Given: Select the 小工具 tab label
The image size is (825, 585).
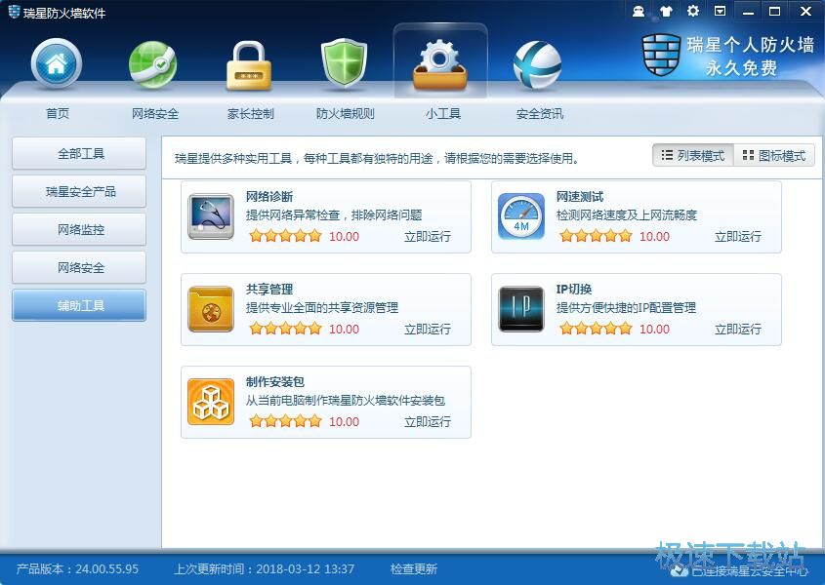Looking at the screenshot, I should 443,113.
